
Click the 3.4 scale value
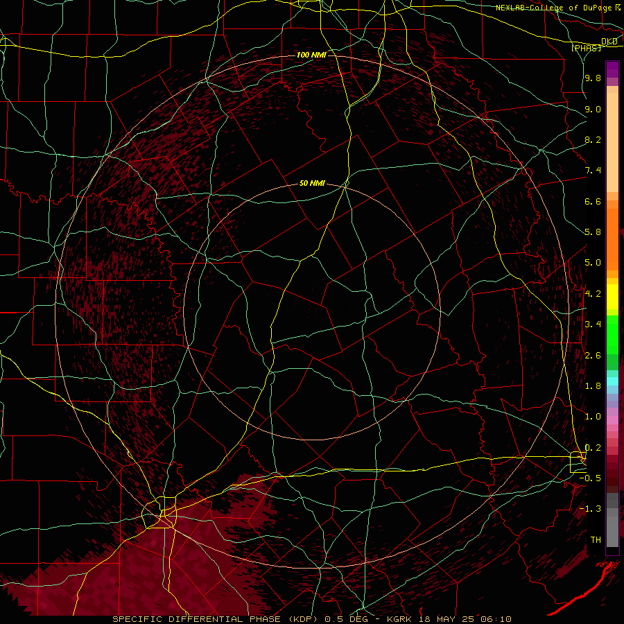click(x=593, y=324)
